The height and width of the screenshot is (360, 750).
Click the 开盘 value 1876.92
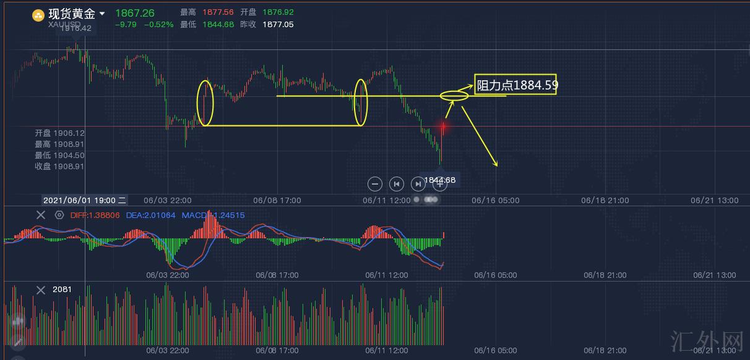click(278, 12)
